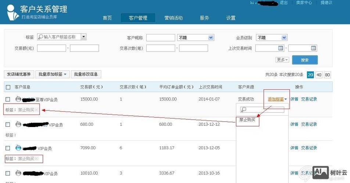Image resolution: width=350 pixels, height=183 pixels.
Task: Go to the 首页 tab
Action: pos(107,18)
